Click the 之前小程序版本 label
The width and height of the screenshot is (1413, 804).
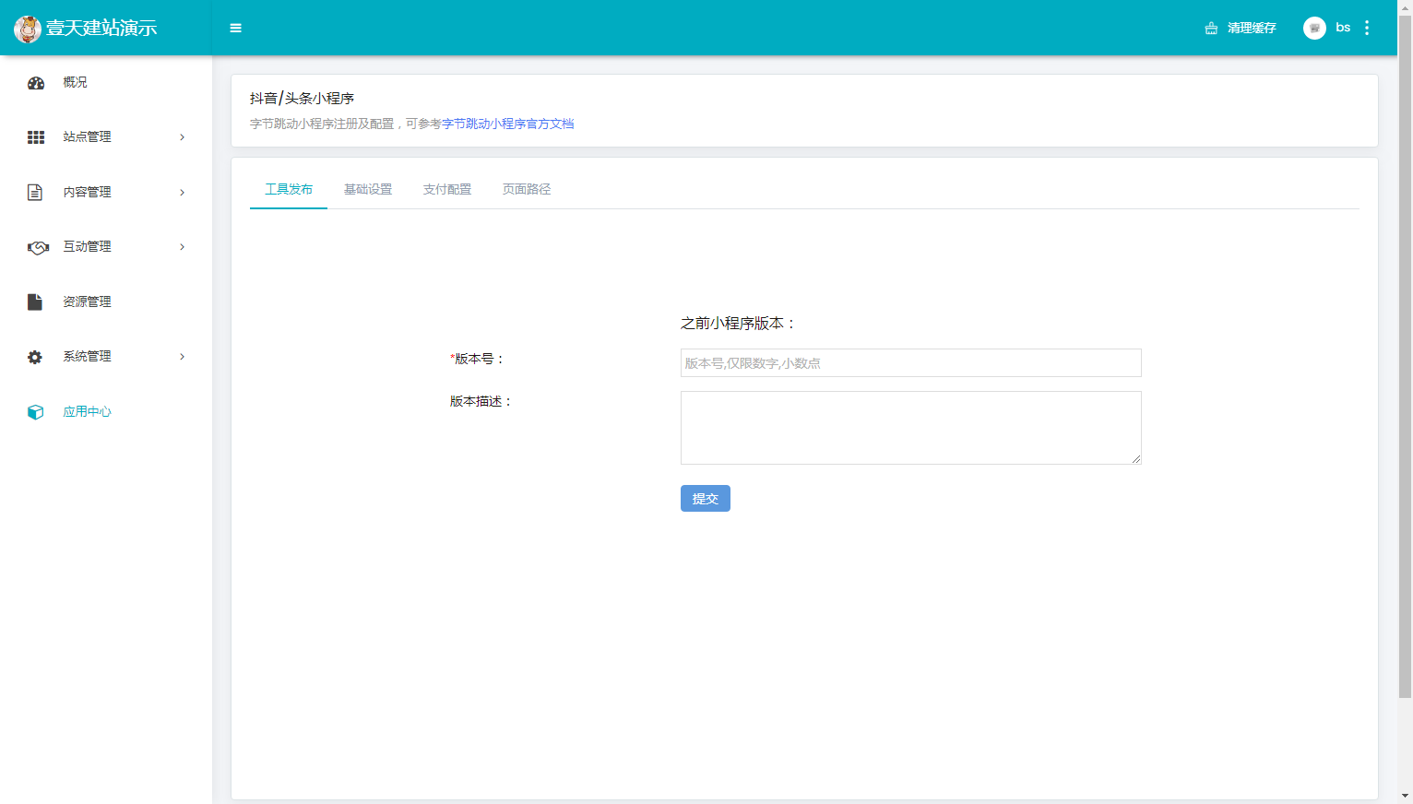[x=738, y=323]
